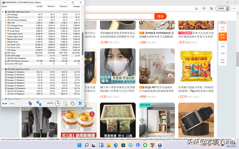
Task: Collapse the second CPU [#0] residency group
Action: [x=3, y=69]
